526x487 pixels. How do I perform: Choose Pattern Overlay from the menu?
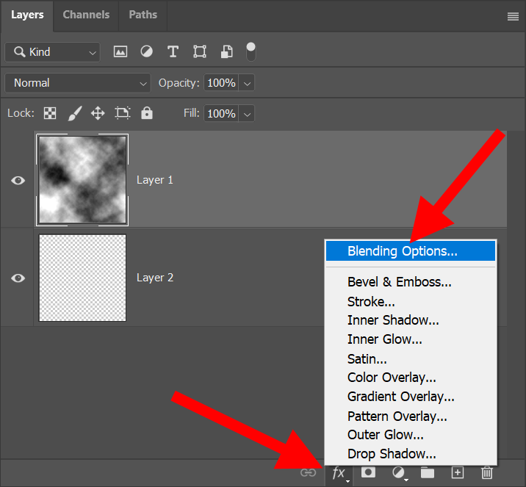click(411, 416)
